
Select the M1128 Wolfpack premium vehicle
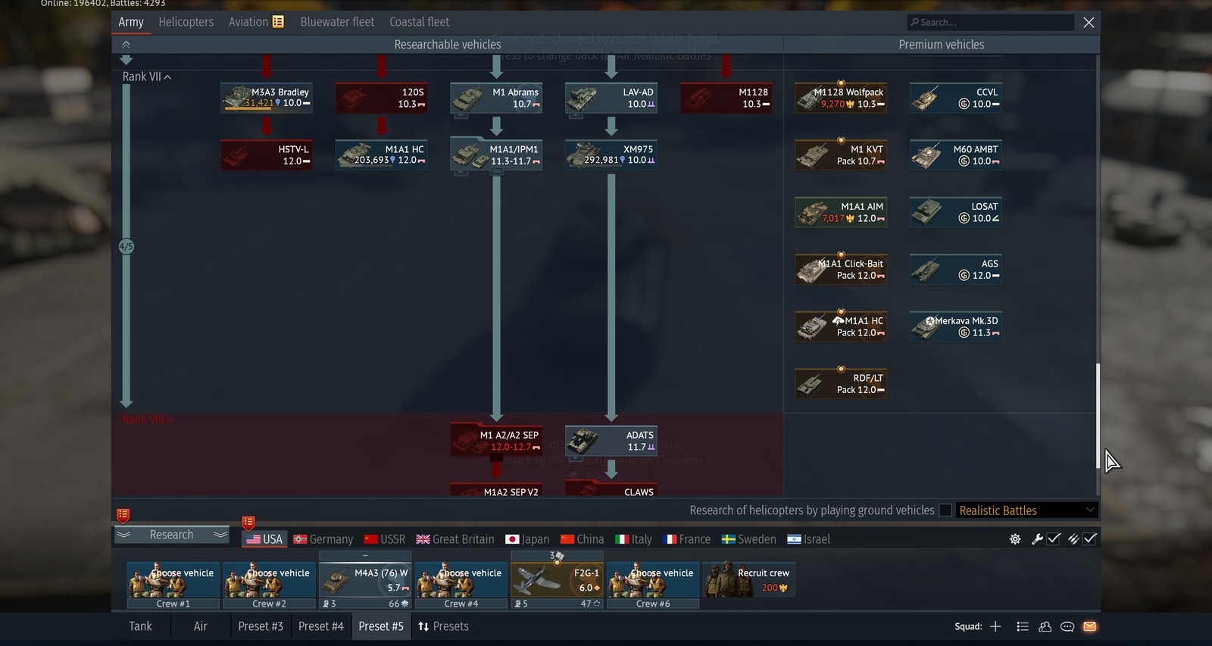coord(841,98)
